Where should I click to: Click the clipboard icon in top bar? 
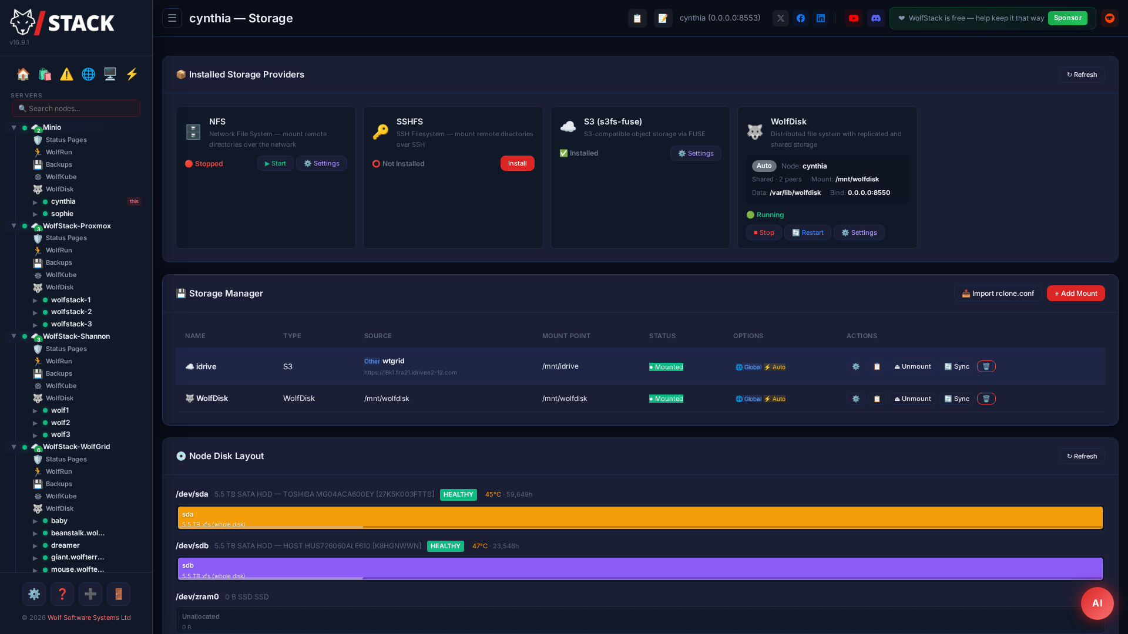point(637,18)
